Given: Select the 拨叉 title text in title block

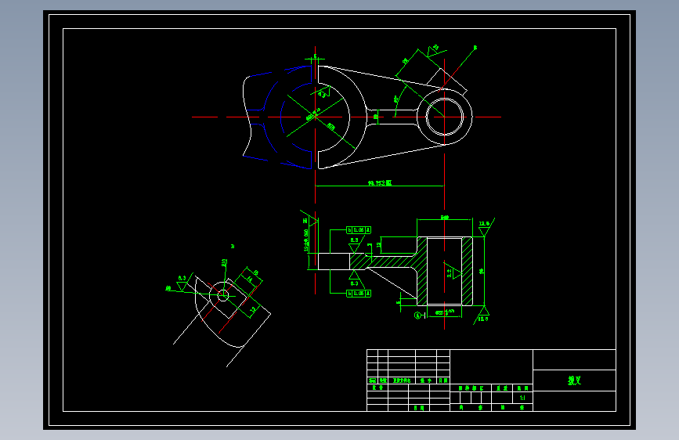Looking at the screenshot, I should tap(574, 380).
